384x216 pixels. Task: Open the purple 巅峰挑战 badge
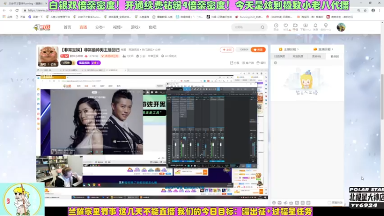[x=89, y=63]
